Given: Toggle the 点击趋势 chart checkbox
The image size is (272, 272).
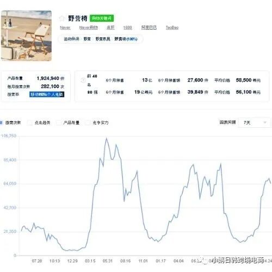Looking at the screenshot, I should [x=29, y=123].
